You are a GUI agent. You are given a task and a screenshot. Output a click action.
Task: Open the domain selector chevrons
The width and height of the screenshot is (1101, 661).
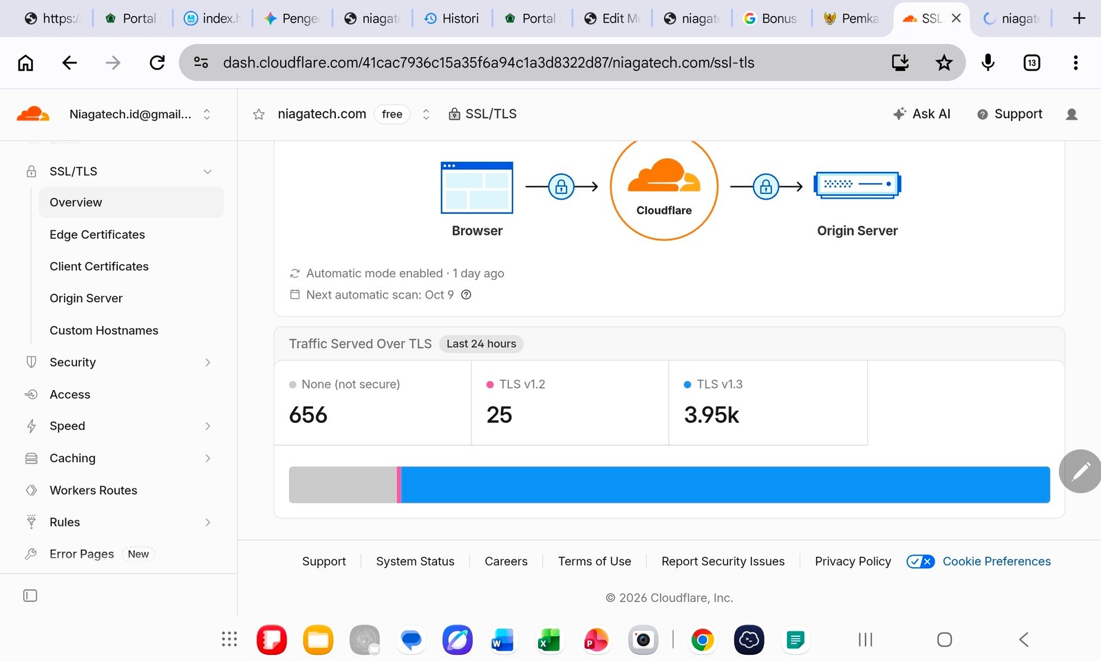[x=426, y=114]
